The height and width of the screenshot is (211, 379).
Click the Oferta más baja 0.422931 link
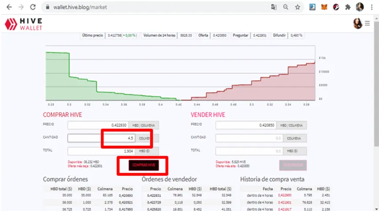tap(85, 166)
